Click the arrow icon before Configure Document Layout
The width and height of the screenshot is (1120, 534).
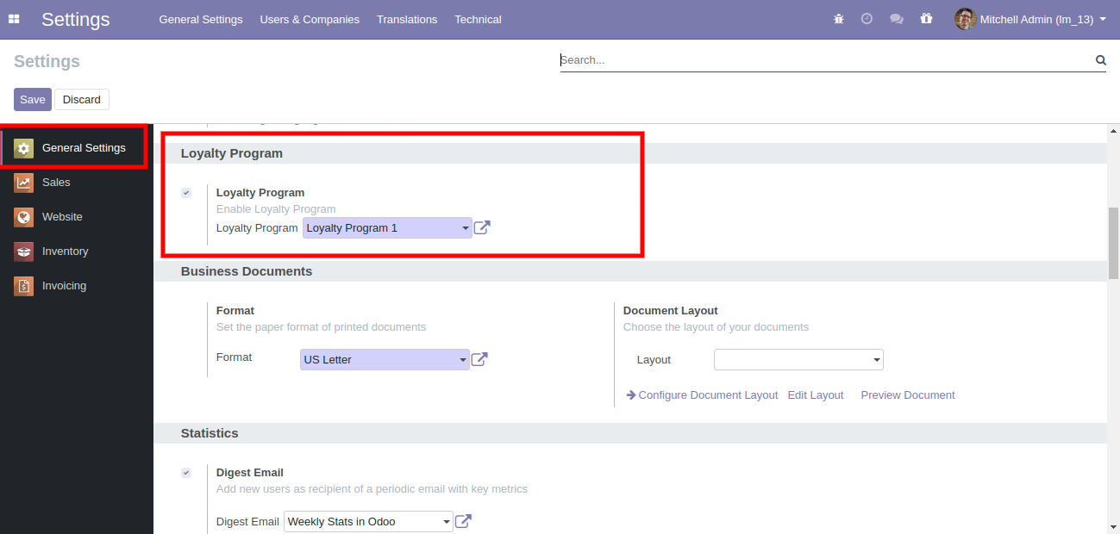tap(630, 394)
